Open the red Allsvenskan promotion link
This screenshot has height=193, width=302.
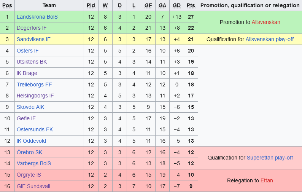266,22
